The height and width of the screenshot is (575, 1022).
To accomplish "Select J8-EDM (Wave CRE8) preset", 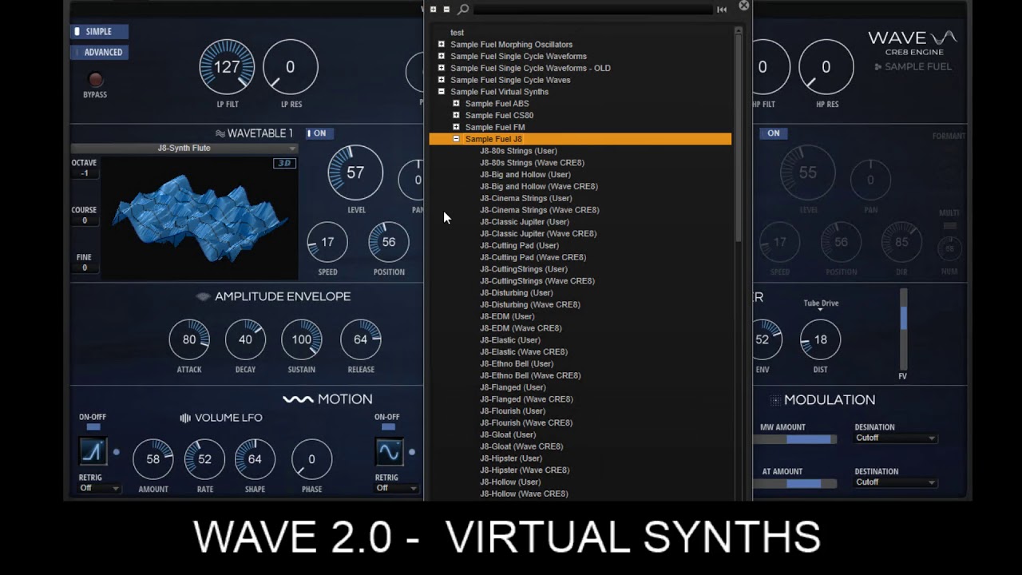I will (521, 328).
